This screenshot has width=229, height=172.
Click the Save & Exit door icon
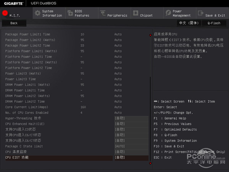[x=201, y=13]
